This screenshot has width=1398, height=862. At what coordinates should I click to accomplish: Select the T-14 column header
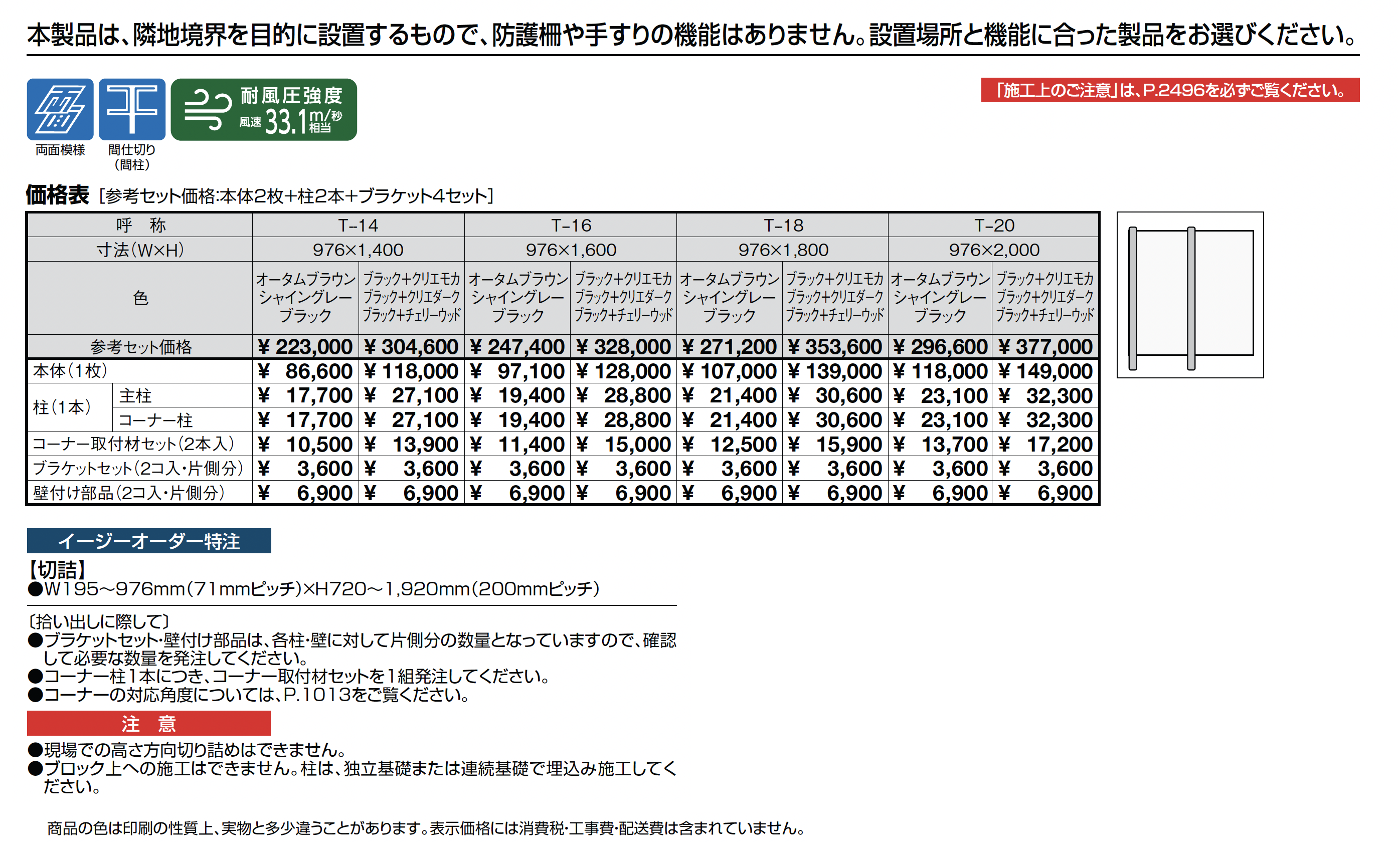[x=358, y=225]
